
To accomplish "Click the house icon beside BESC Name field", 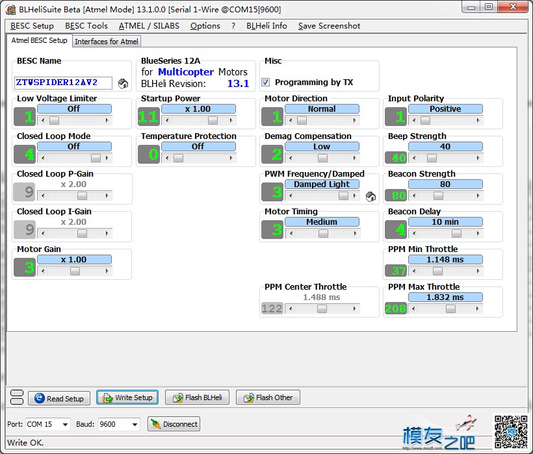I will click(123, 83).
